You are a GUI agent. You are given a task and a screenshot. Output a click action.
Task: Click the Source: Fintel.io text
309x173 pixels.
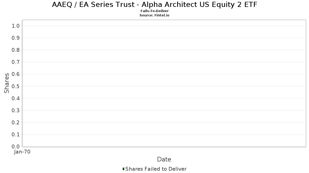154,15
